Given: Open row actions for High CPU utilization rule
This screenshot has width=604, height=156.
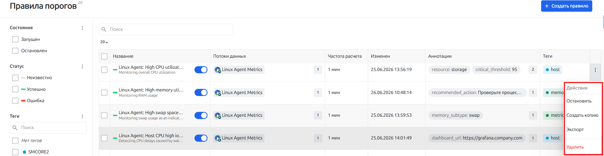Looking at the screenshot, I should (595, 70).
